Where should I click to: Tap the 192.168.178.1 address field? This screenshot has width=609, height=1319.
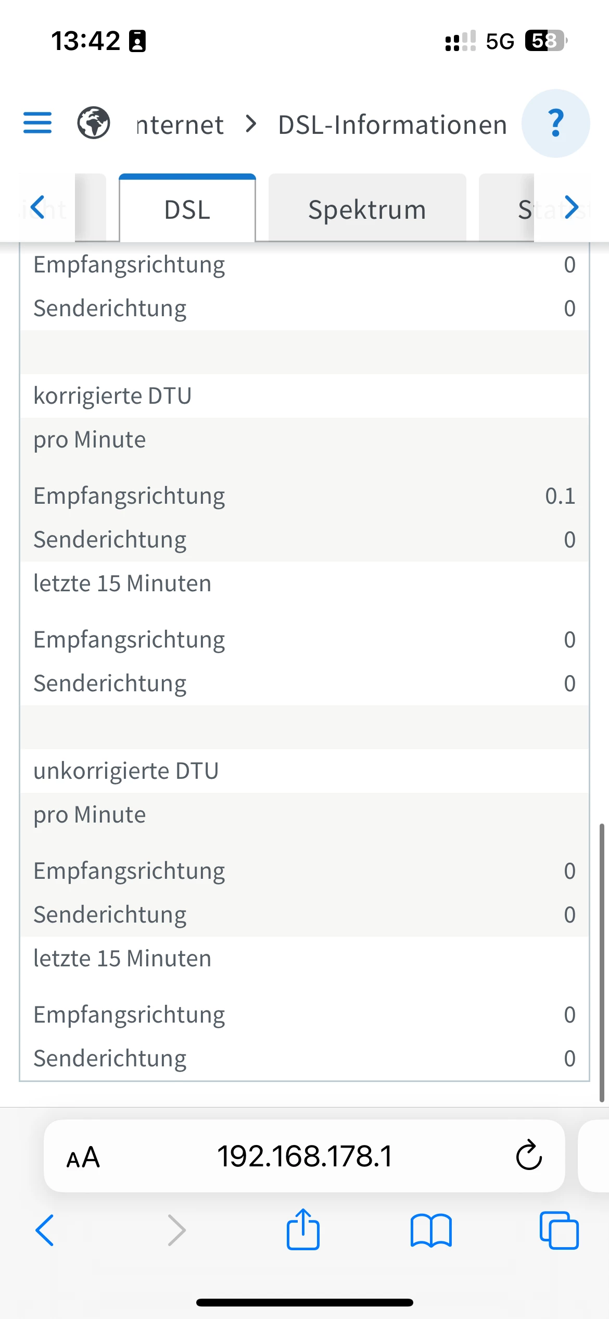pos(304,1156)
